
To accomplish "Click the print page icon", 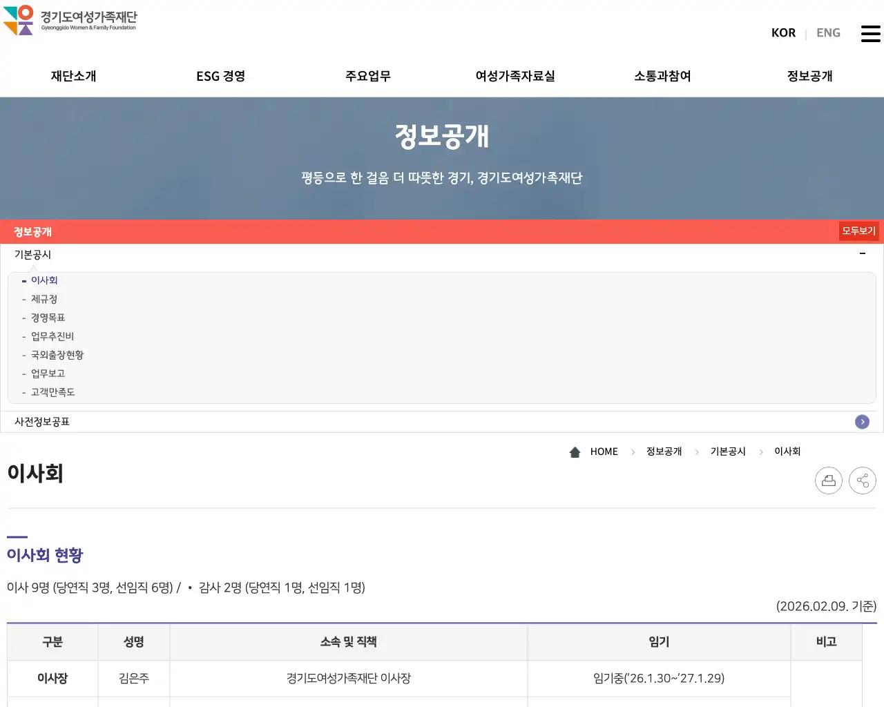I will (829, 481).
